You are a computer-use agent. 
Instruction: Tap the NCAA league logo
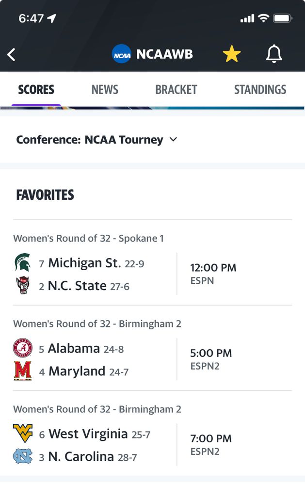121,54
